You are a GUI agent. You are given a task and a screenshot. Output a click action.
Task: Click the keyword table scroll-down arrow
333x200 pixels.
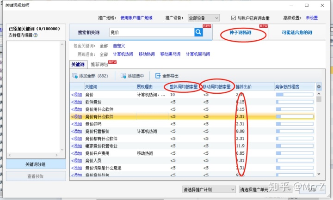tap(319, 174)
